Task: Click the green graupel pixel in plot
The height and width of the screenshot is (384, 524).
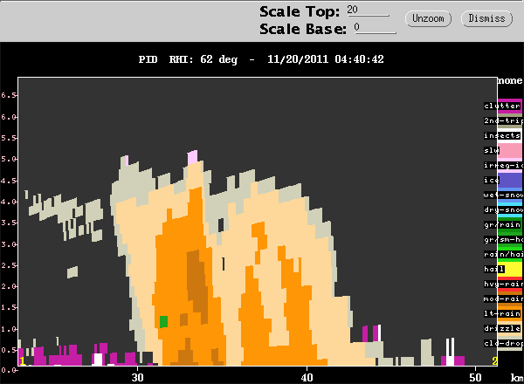Action: (x=163, y=322)
